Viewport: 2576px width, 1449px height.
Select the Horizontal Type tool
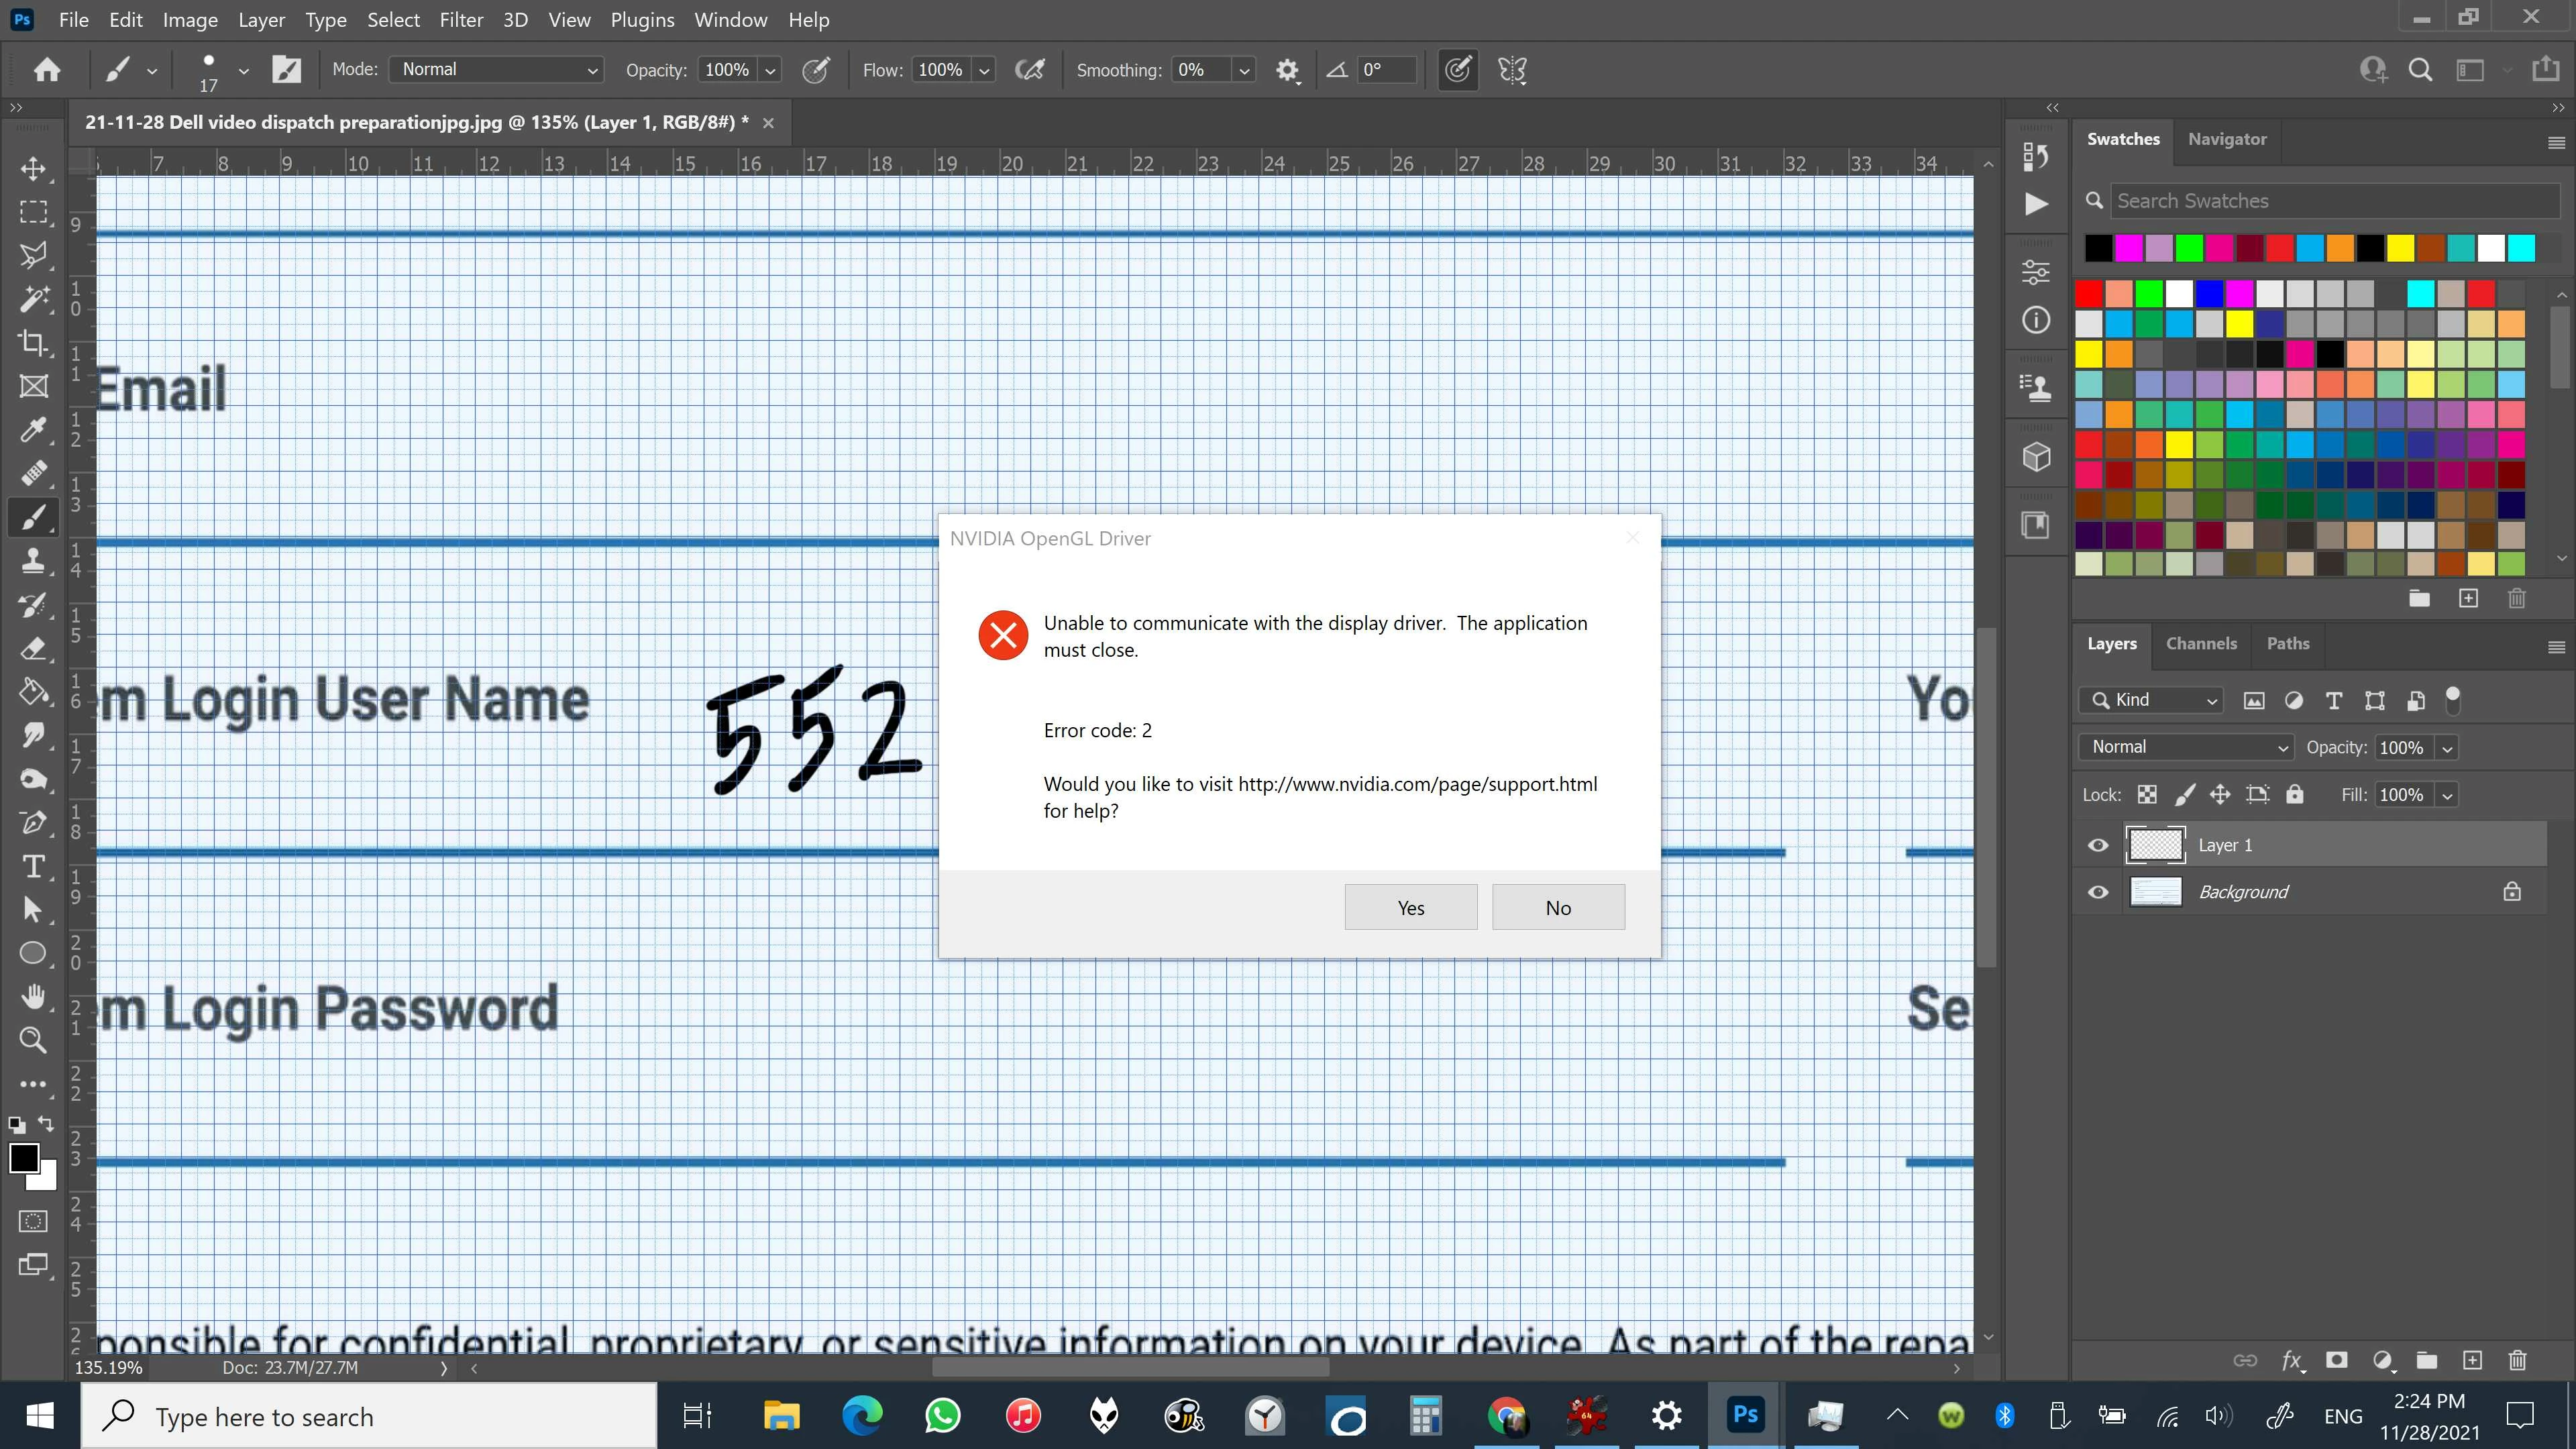pos(33,866)
